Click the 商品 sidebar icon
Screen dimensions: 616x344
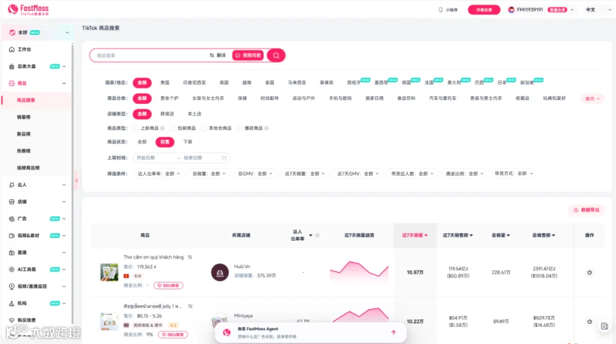(x=12, y=83)
